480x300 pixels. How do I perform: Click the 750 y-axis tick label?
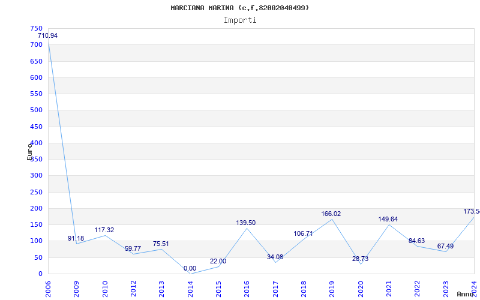37,28
